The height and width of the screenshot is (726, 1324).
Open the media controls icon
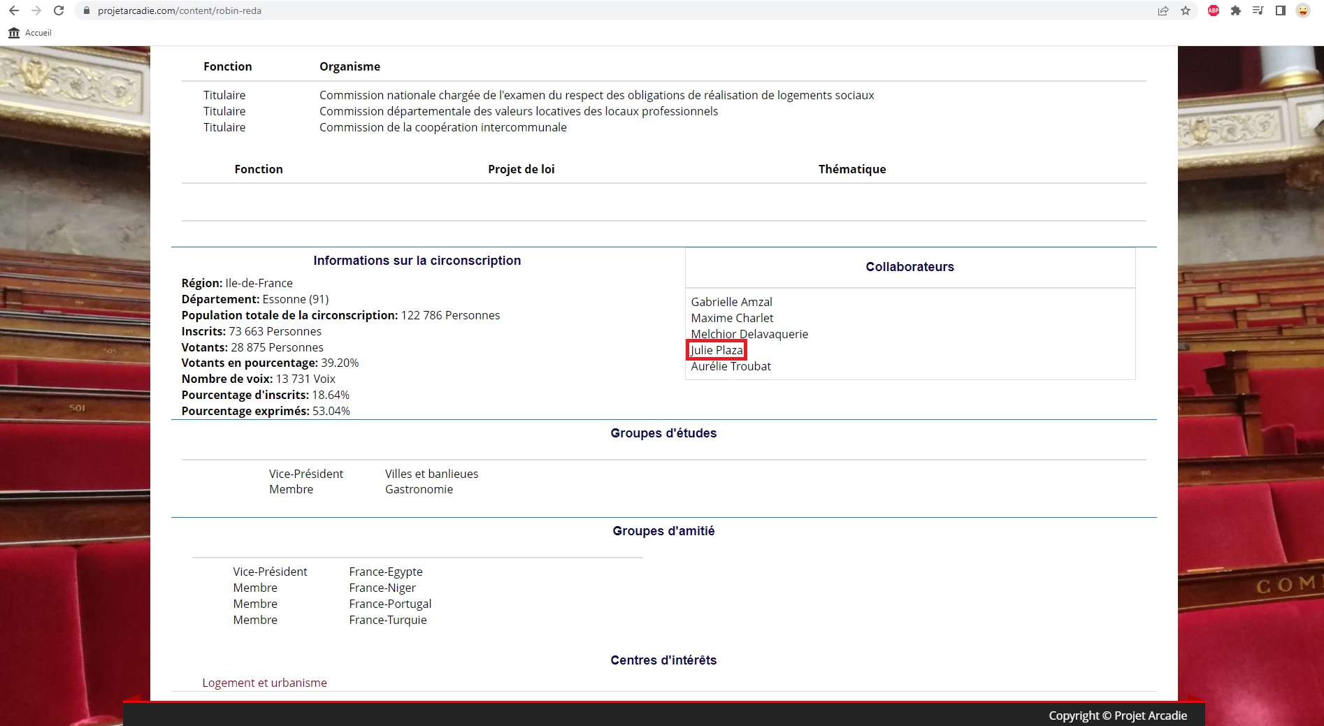(1258, 10)
